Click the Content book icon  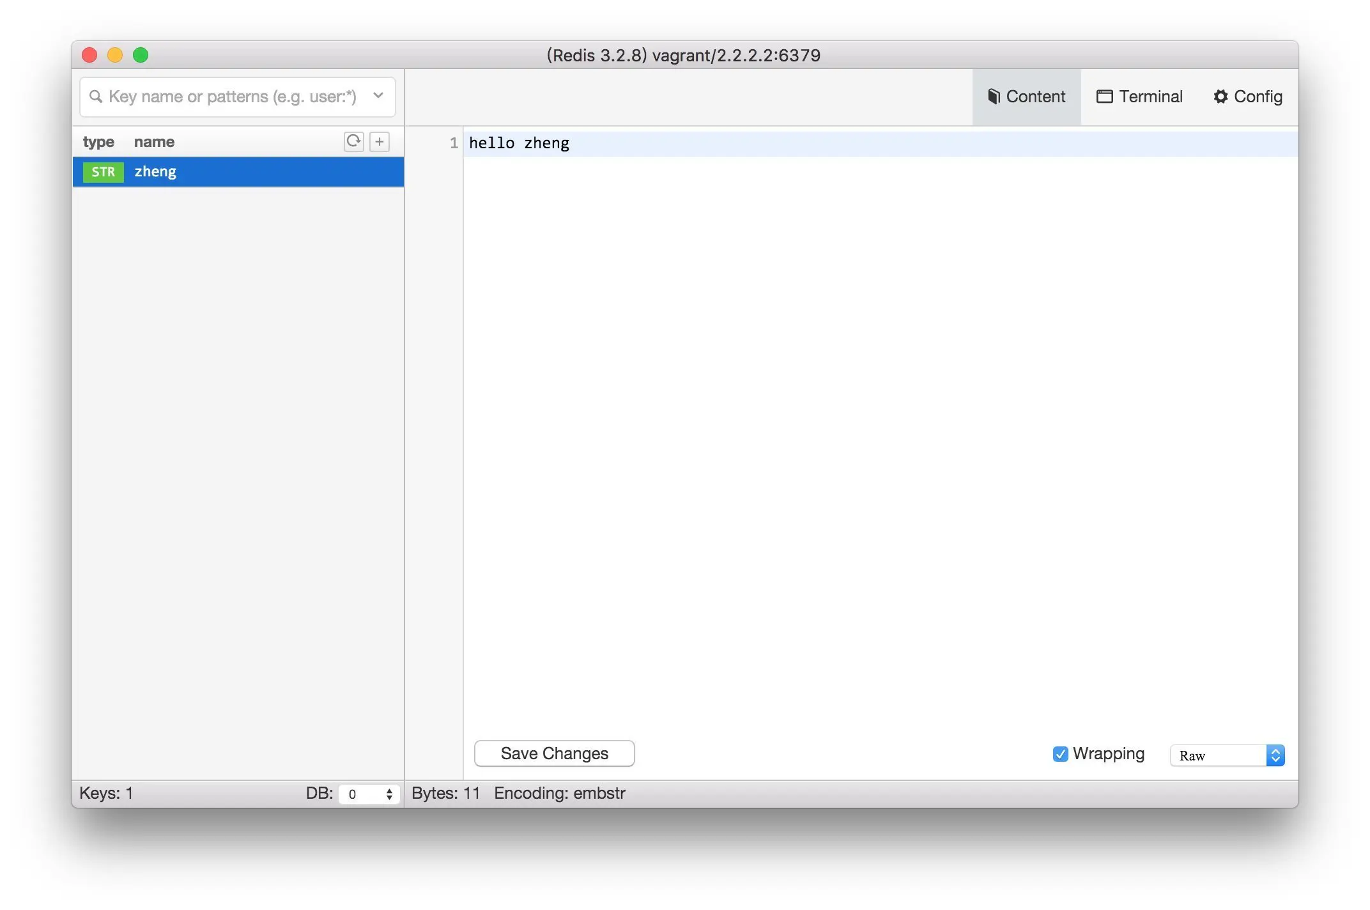993,96
